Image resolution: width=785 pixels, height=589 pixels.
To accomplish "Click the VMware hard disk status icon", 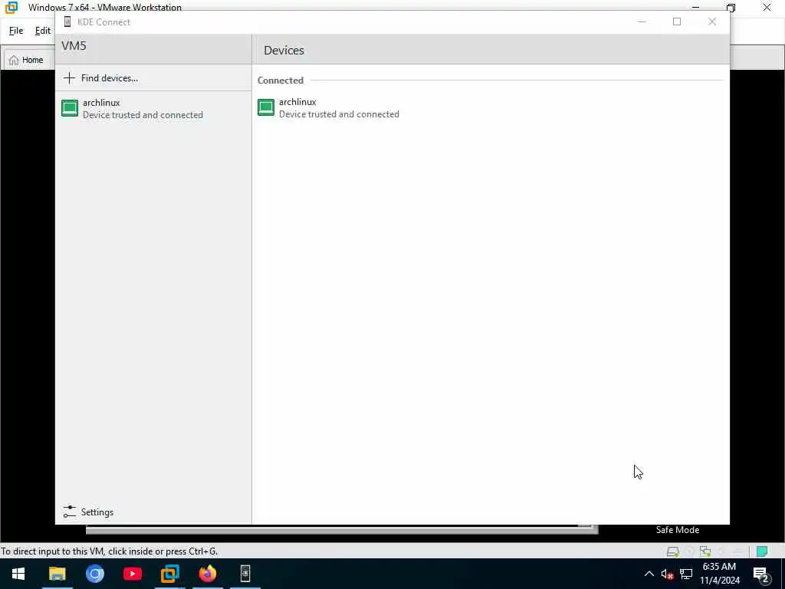I will (x=673, y=551).
